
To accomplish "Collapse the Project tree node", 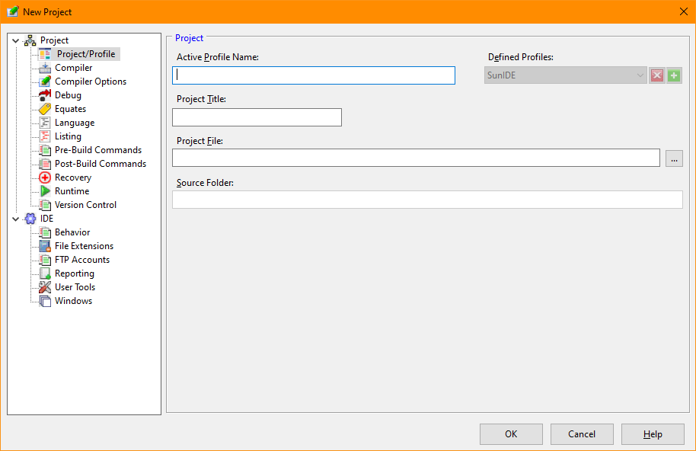I will pyautogui.click(x=15, y=40).
